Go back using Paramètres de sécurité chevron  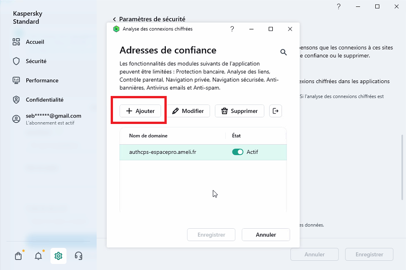click(114, 19)
